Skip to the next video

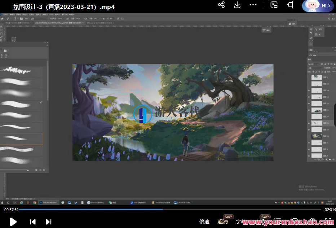click(49, 222)
